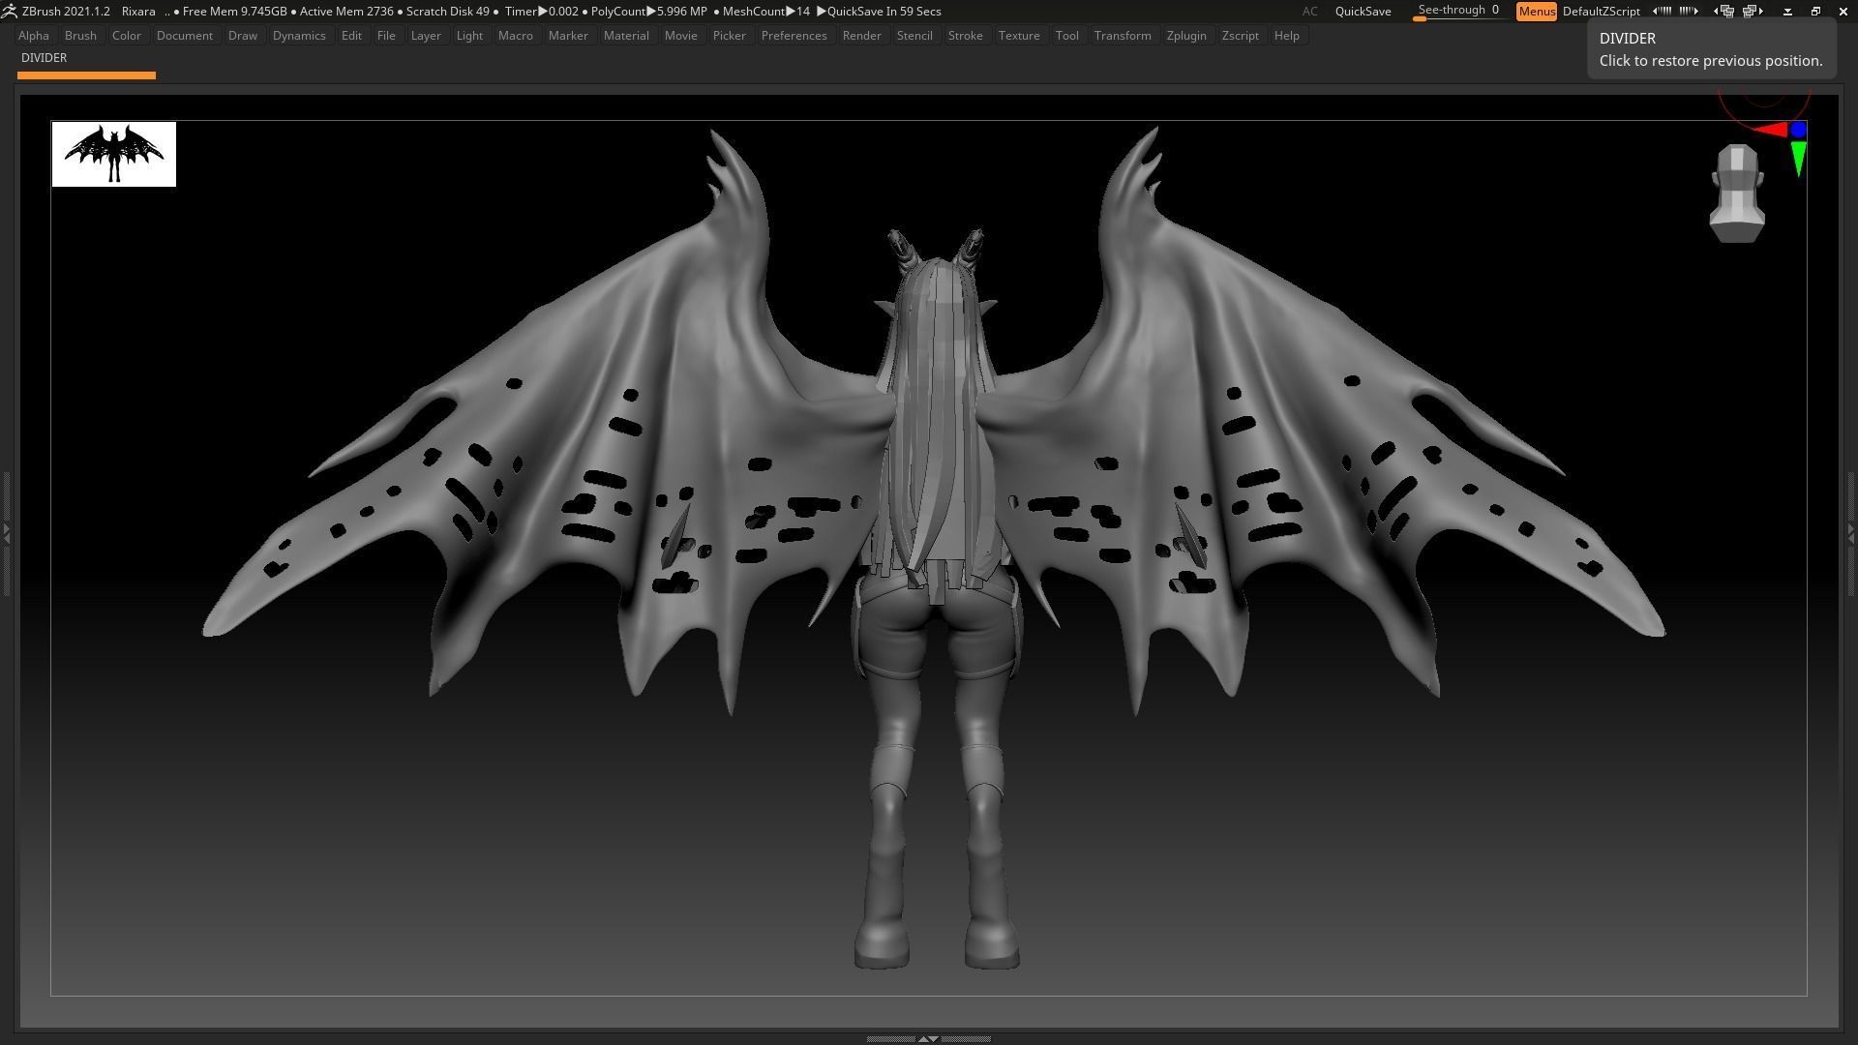Enable See-through mode
The width and height of the screenshot is (1858, 1045).
click(1454, 10)
